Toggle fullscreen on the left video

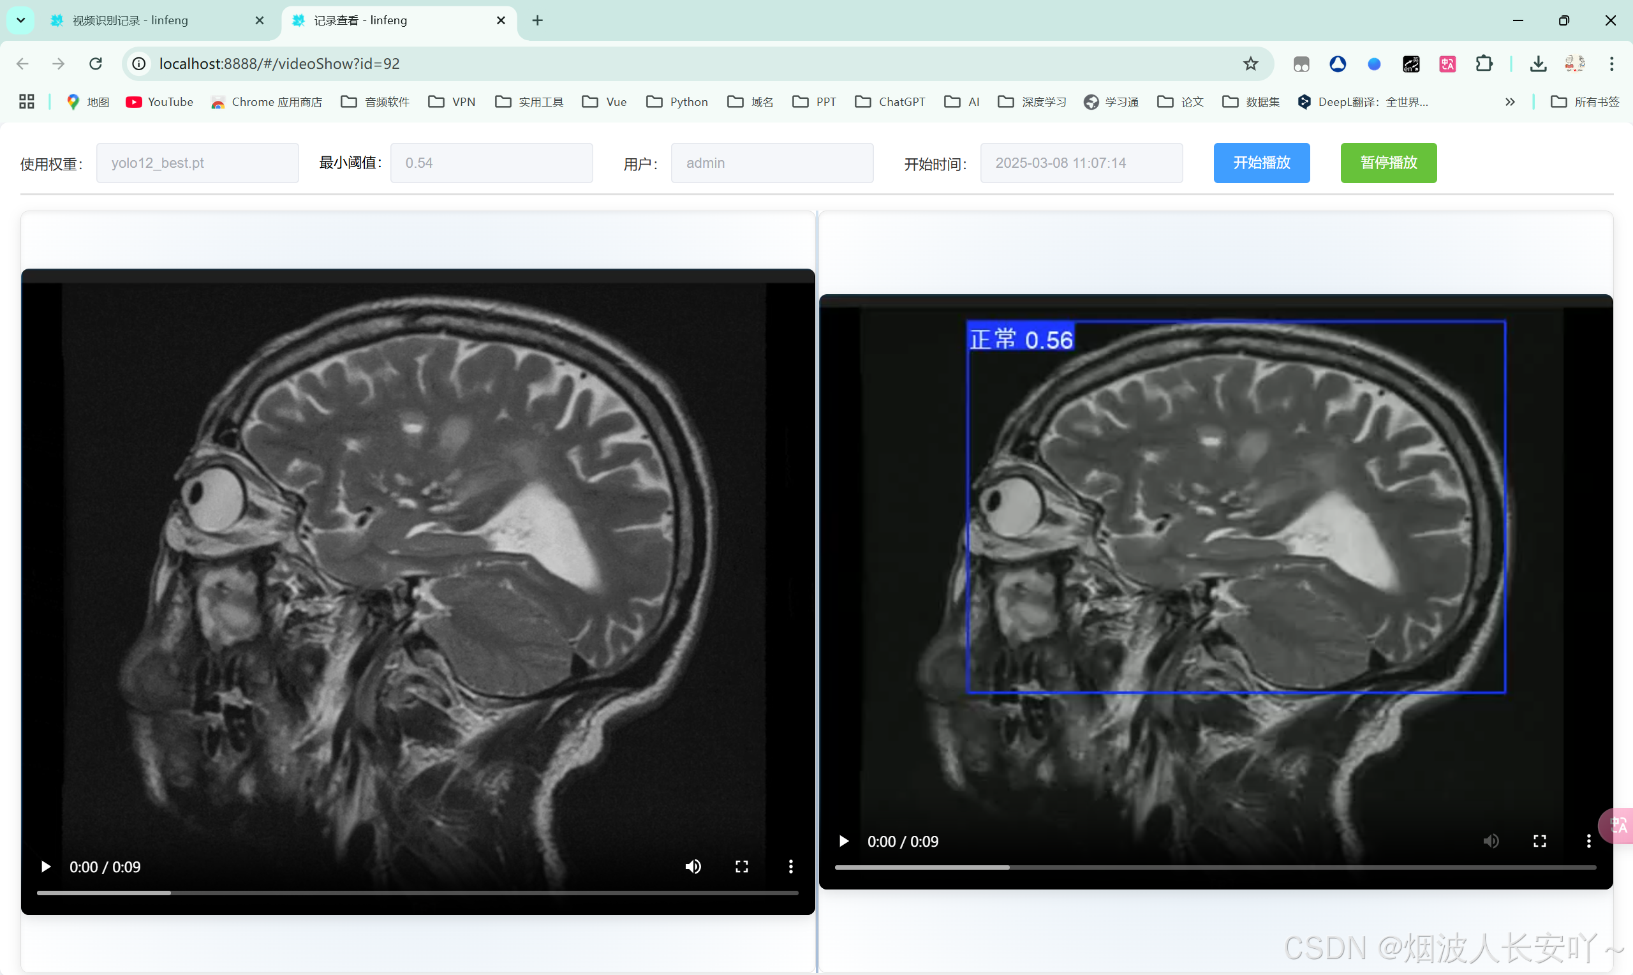pyautogui.click(x=741, y=867)
